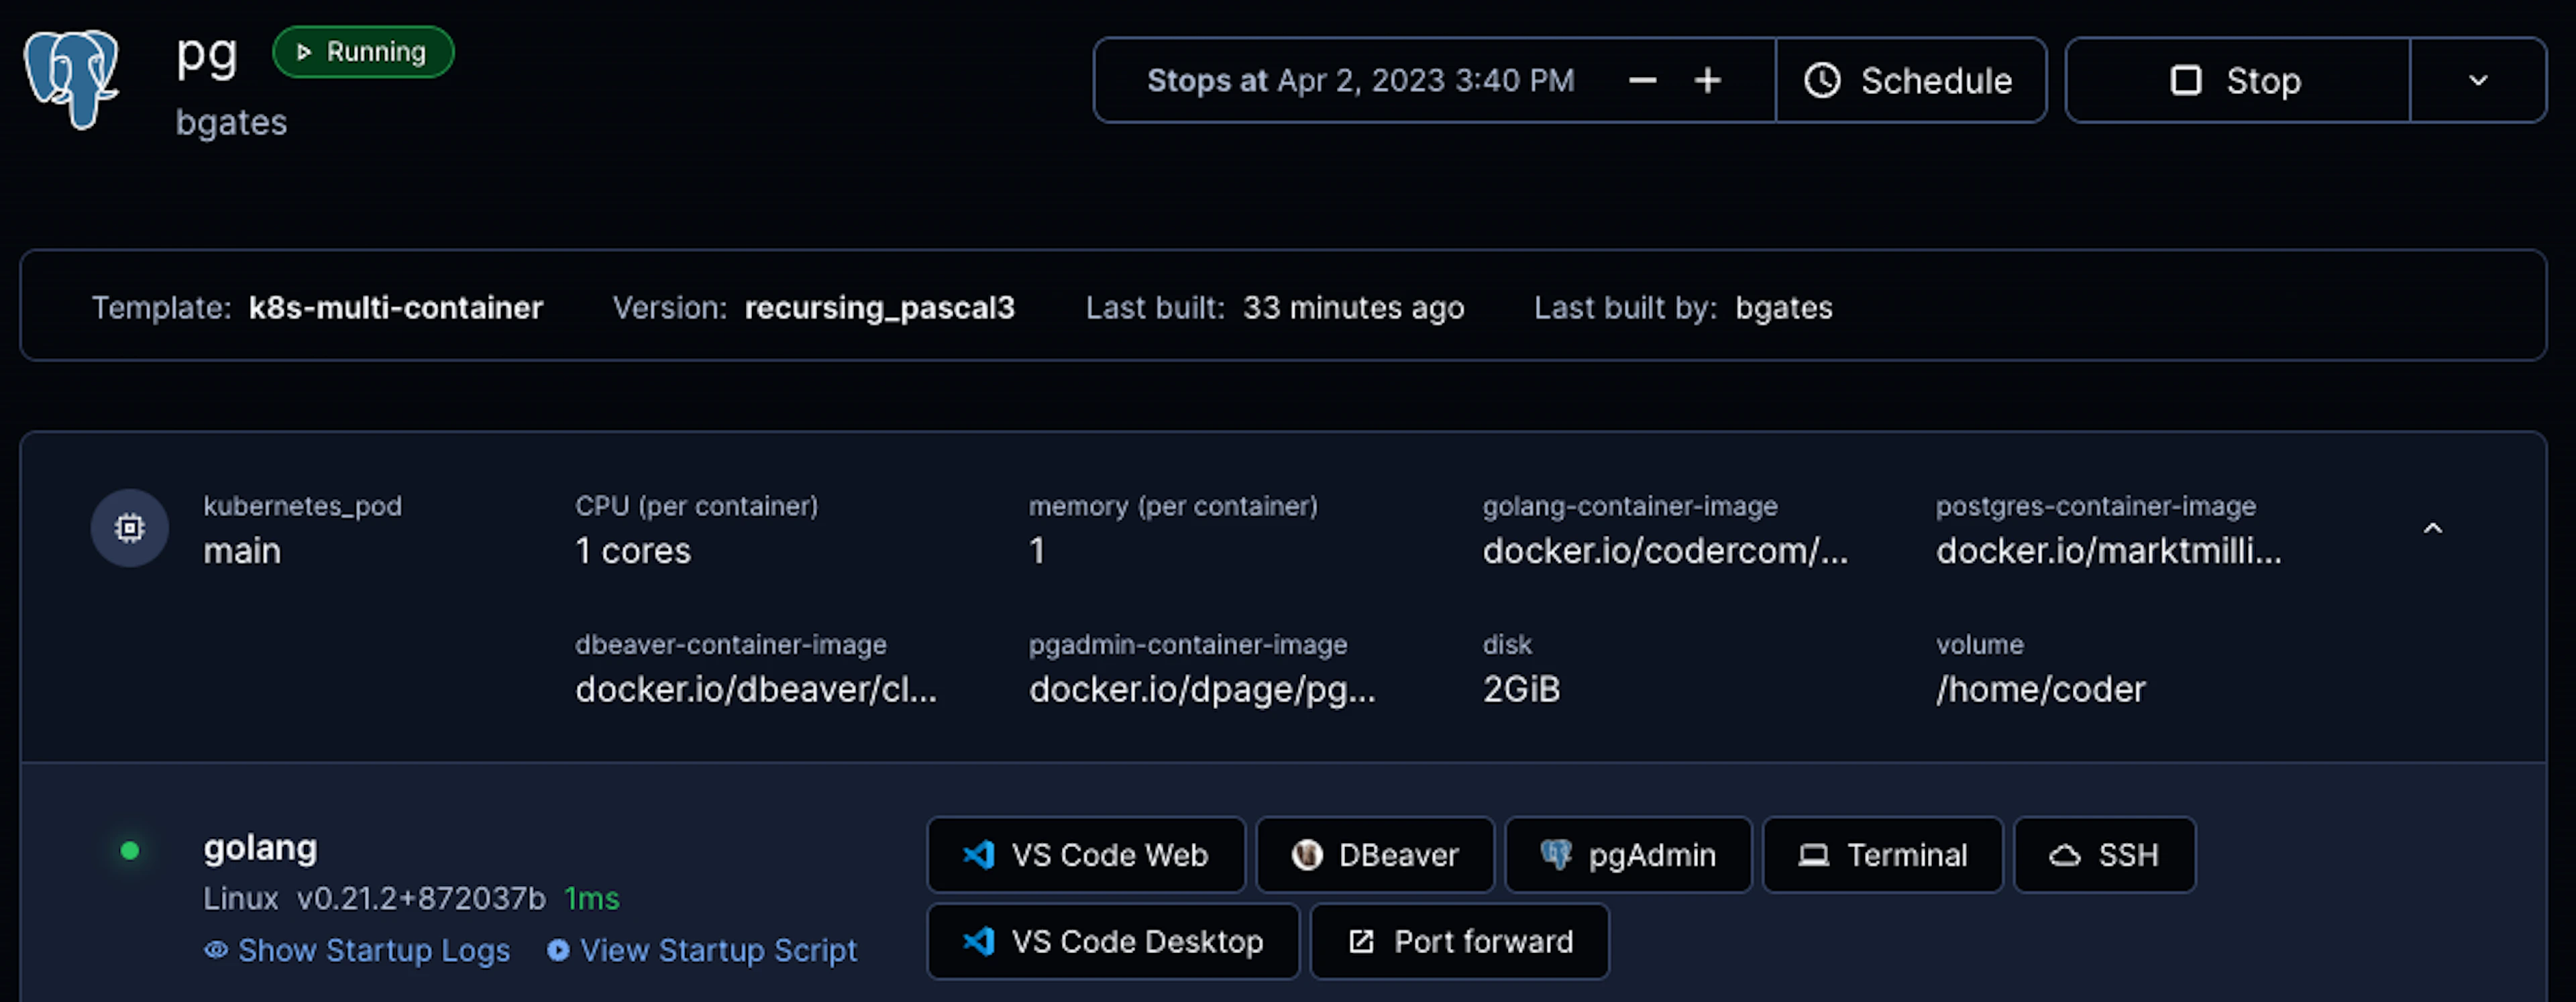Click the disk value 2GiB
This screenshot has width=2576, height=1002.
(1521, 689)
